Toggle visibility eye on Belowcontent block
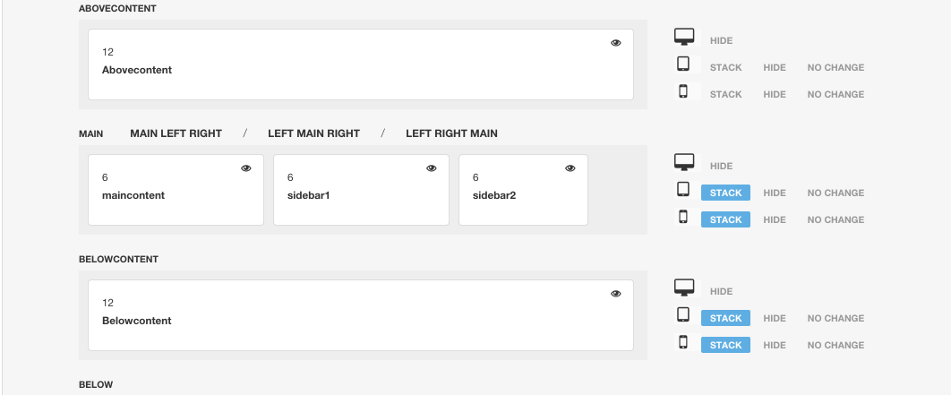Image resolution: width=951 pixels, height=395 pixels. [x=615, y=294]
